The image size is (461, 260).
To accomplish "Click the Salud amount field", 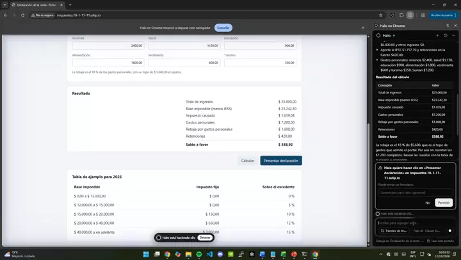I will 184,45.
